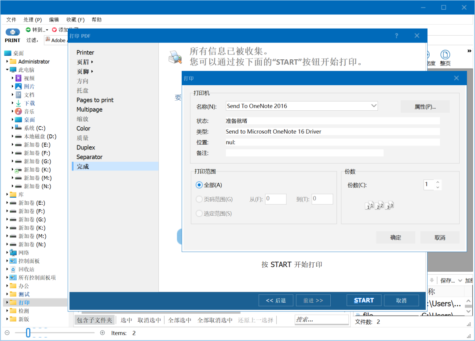Click the green 转到 arrow icon
Viewport: 475px width, 341px height.
click(28, 29)
